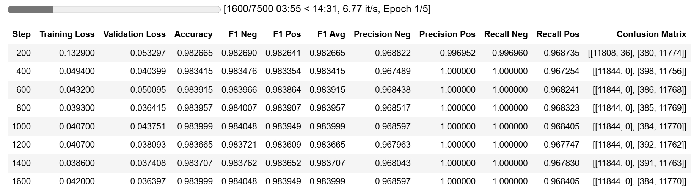
Task: Click the Precision Pos column header
Action: [x=447, y=34]
